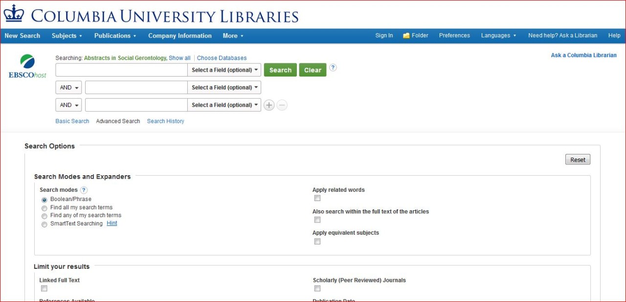Screen dimensions: 626x302
Task: Add a search row with plus icon
Action: (269, 105)
